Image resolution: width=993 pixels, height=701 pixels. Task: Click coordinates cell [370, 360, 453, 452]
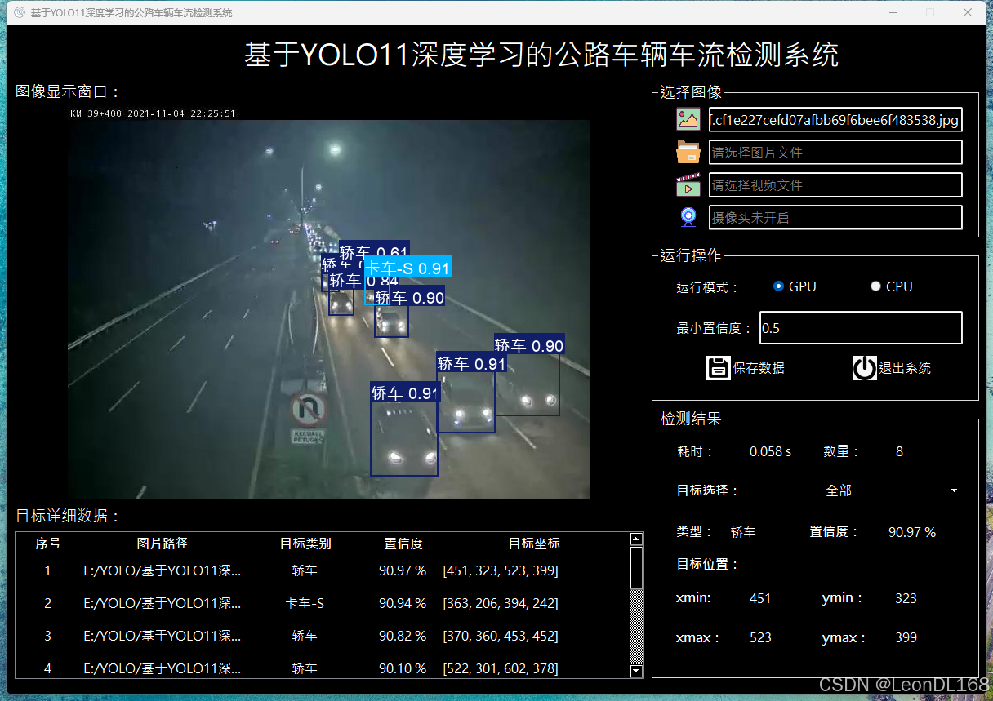tap(501, 636)
